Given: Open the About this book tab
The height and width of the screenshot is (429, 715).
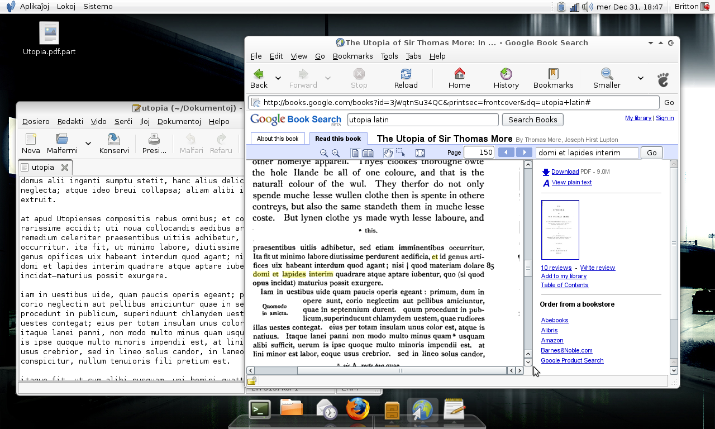Looking at the screenshot, I should pos(278,139).
